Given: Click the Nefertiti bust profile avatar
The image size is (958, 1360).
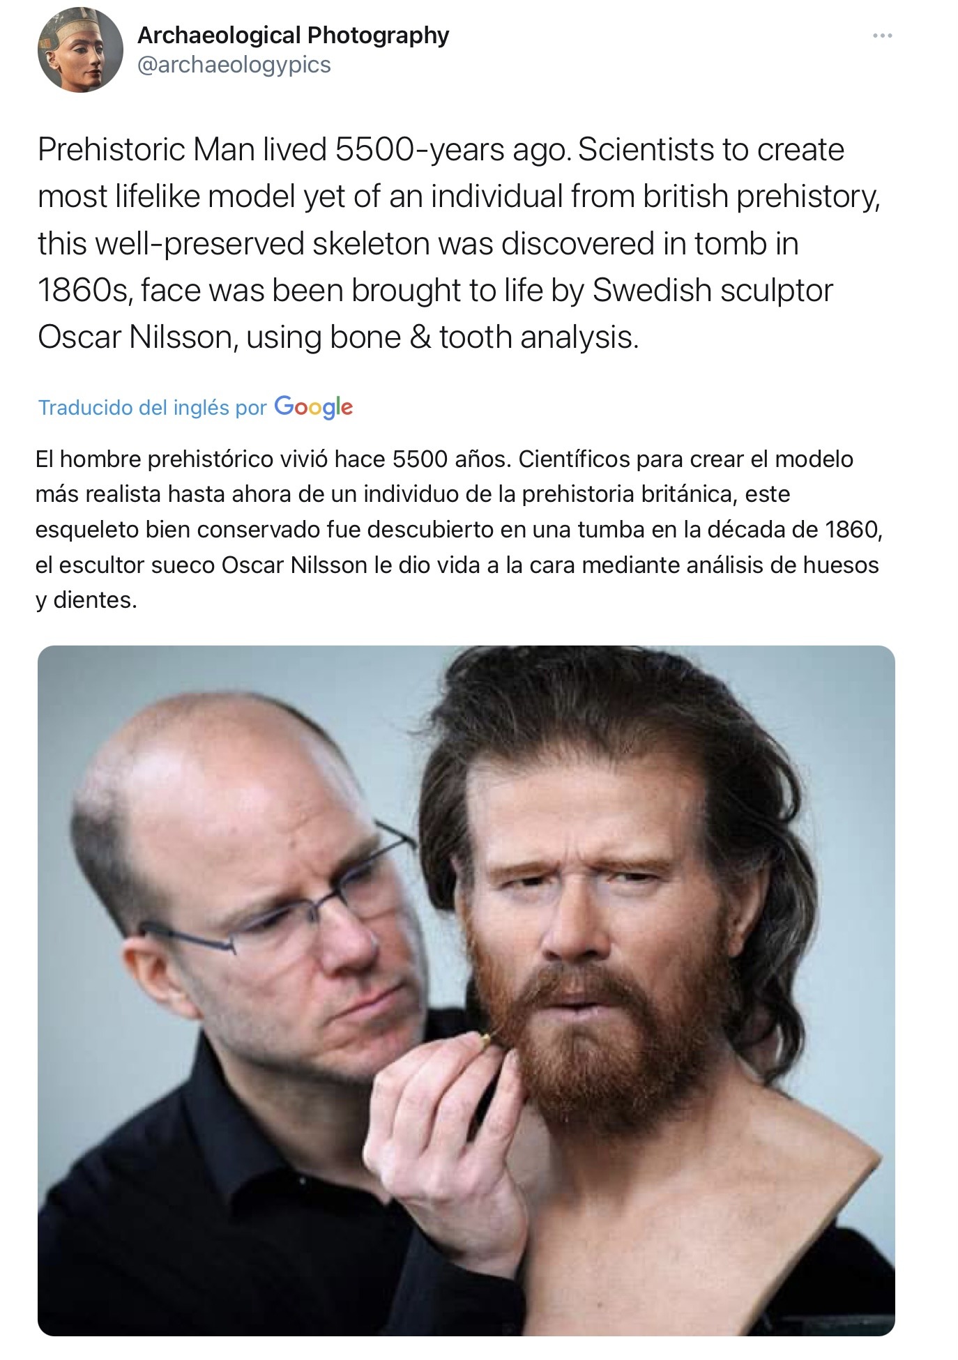Looking at the screenshot, I should (x=80, y=50).
